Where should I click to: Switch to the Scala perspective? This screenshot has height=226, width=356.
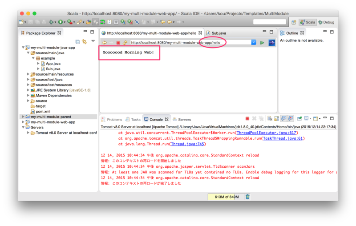coord(307,22)
